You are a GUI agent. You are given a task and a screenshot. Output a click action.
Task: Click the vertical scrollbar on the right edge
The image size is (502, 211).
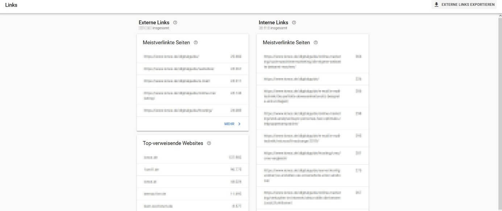500,109
